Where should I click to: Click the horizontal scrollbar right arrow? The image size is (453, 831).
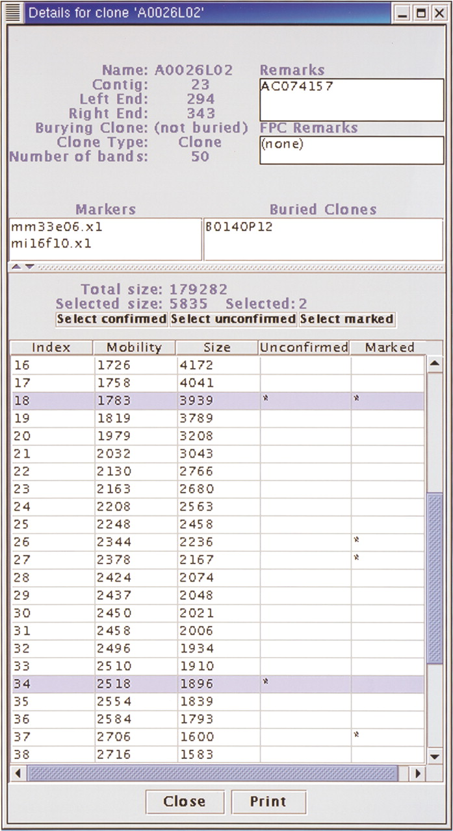coord(417,773)
